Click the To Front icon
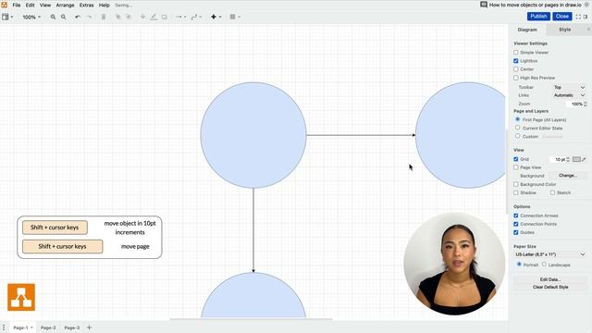The width and height of the screenshot is (592, 333). coord(117,17)
